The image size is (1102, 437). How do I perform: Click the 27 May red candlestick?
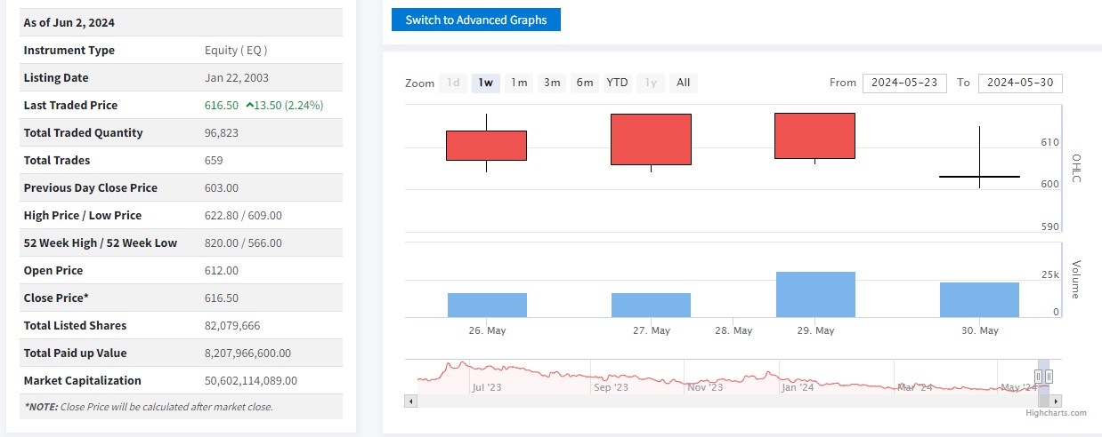pyautogui.click(x=651, y=139)
